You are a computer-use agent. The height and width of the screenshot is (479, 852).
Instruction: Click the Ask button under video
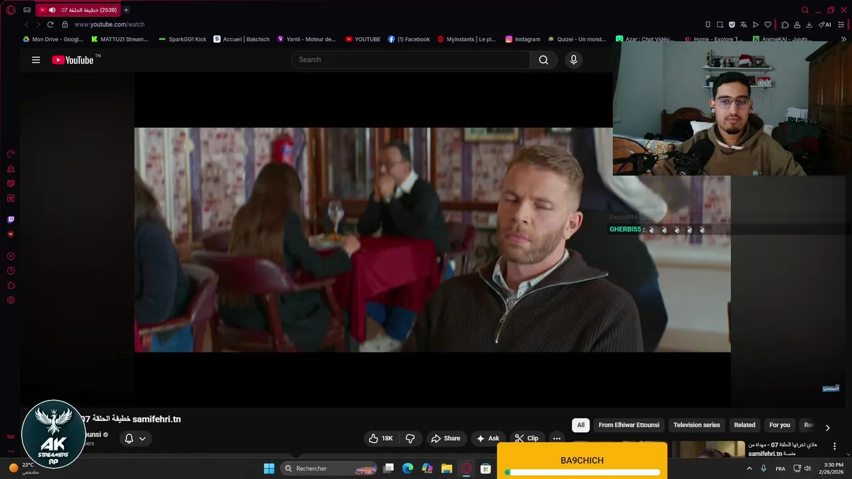pos(487,438)
